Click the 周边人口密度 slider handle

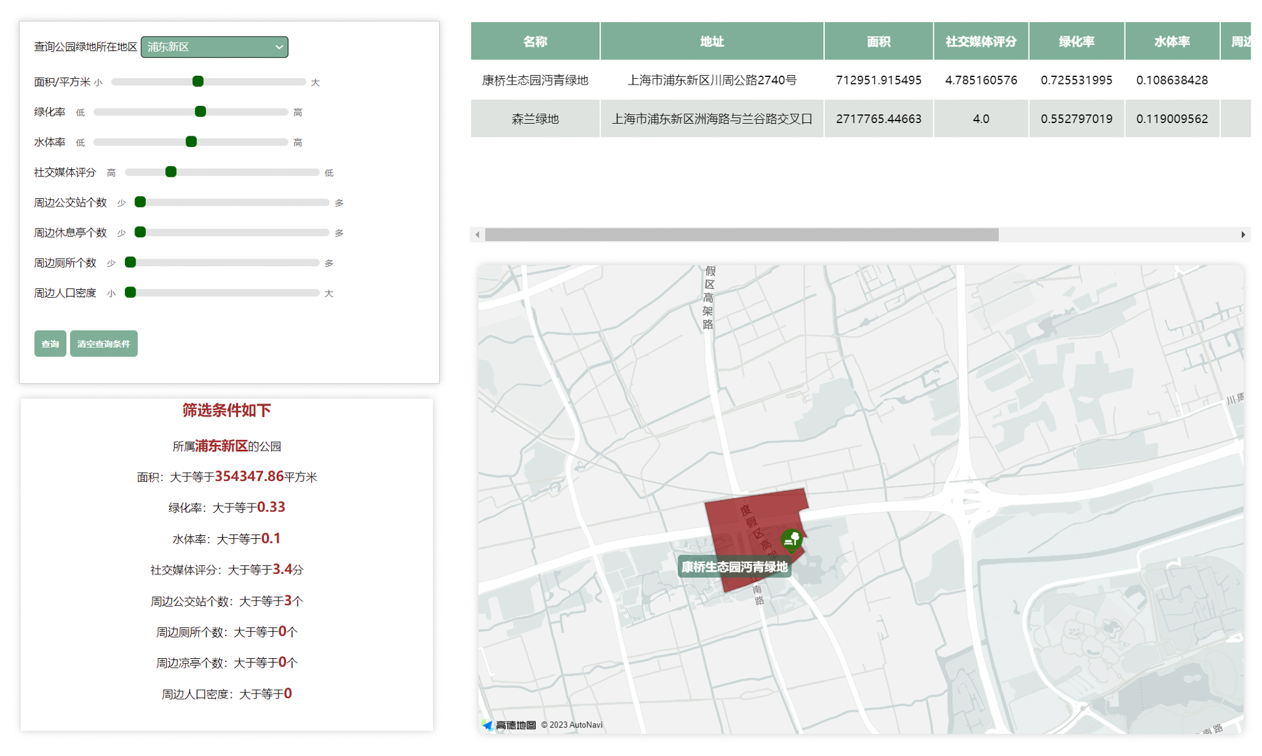tap(131, 292)
